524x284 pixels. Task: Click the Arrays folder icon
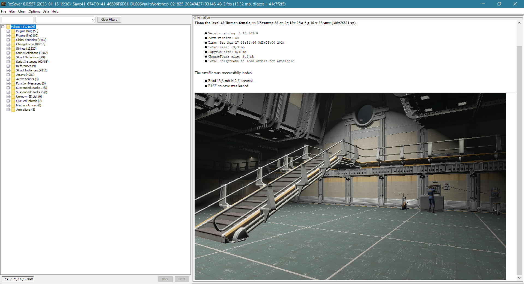pos(13,75)
